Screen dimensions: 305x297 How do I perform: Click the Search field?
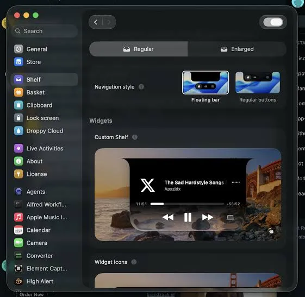coord(45,31)
